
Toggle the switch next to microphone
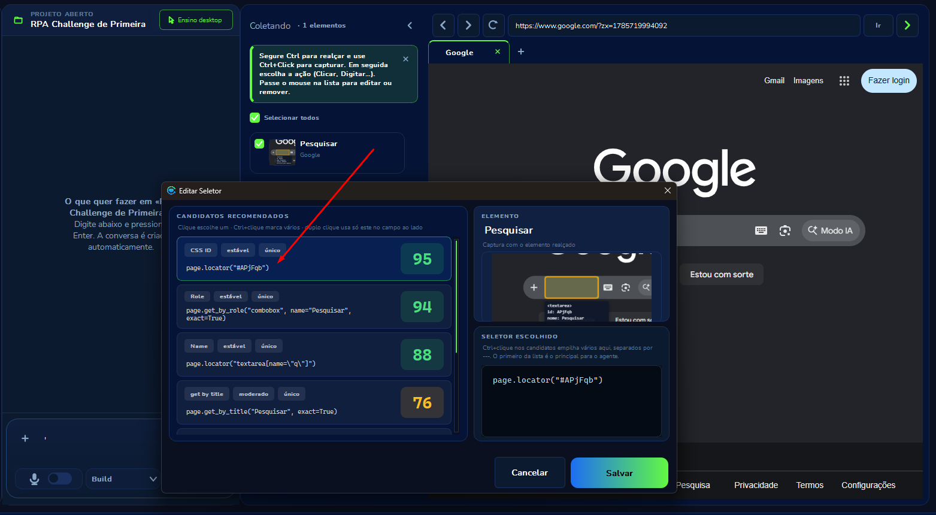click(x=60, y=478)
